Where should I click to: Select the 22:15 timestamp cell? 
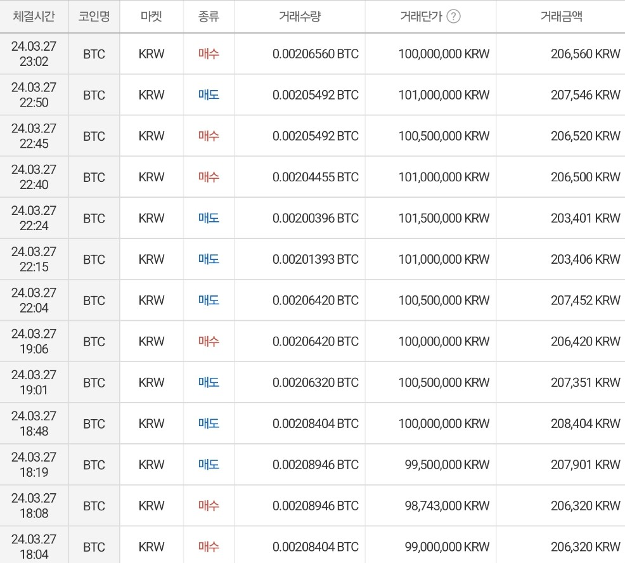[34, 259]
